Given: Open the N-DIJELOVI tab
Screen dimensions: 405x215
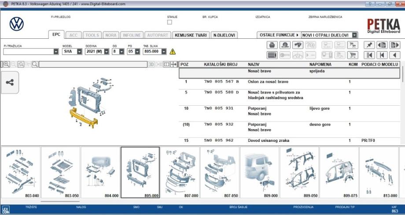Looking at the screenshot, I should pos(224,35).
